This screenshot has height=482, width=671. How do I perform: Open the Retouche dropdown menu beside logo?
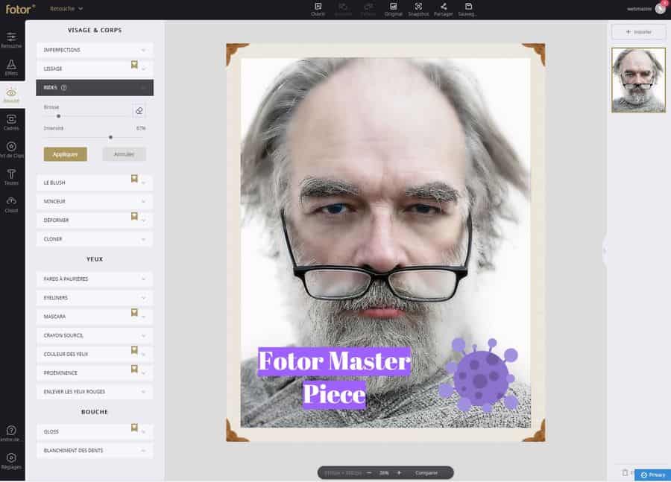(66, 9)
